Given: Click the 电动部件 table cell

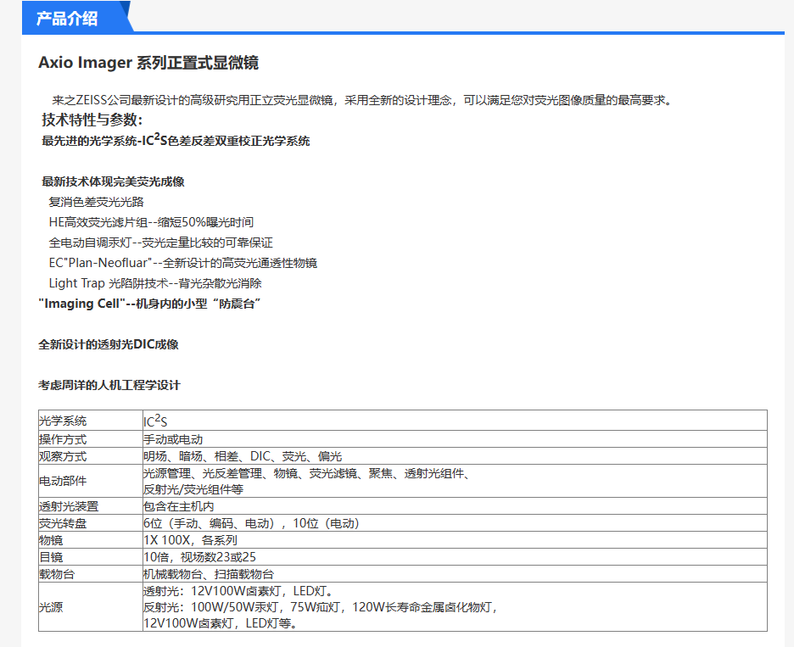Looking at the screenshot, I should [x=91, y=481].
